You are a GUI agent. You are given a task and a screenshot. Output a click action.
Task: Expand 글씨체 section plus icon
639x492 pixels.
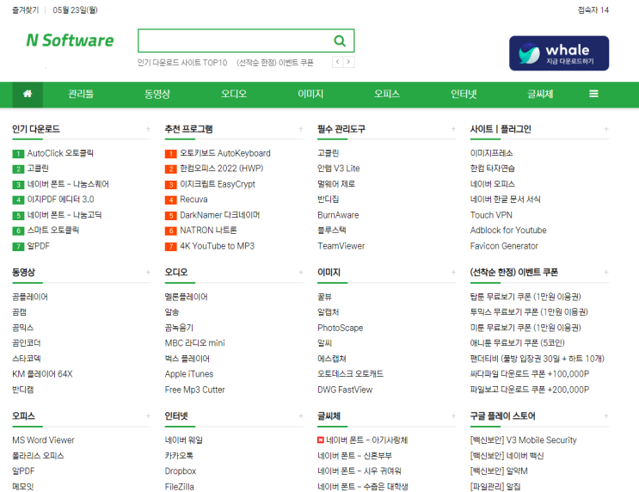(x=453, y=416)
